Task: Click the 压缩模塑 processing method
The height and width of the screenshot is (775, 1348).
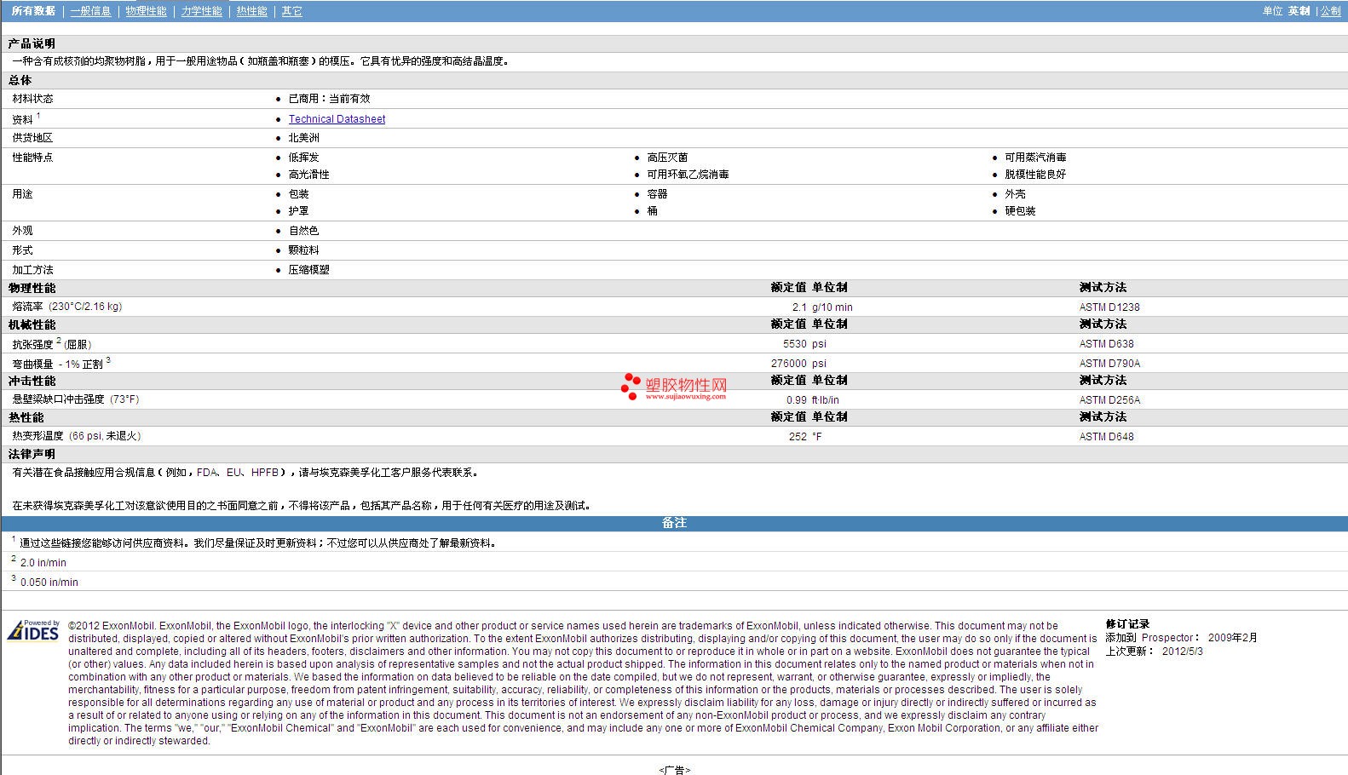Action: [x=308, y=270]
